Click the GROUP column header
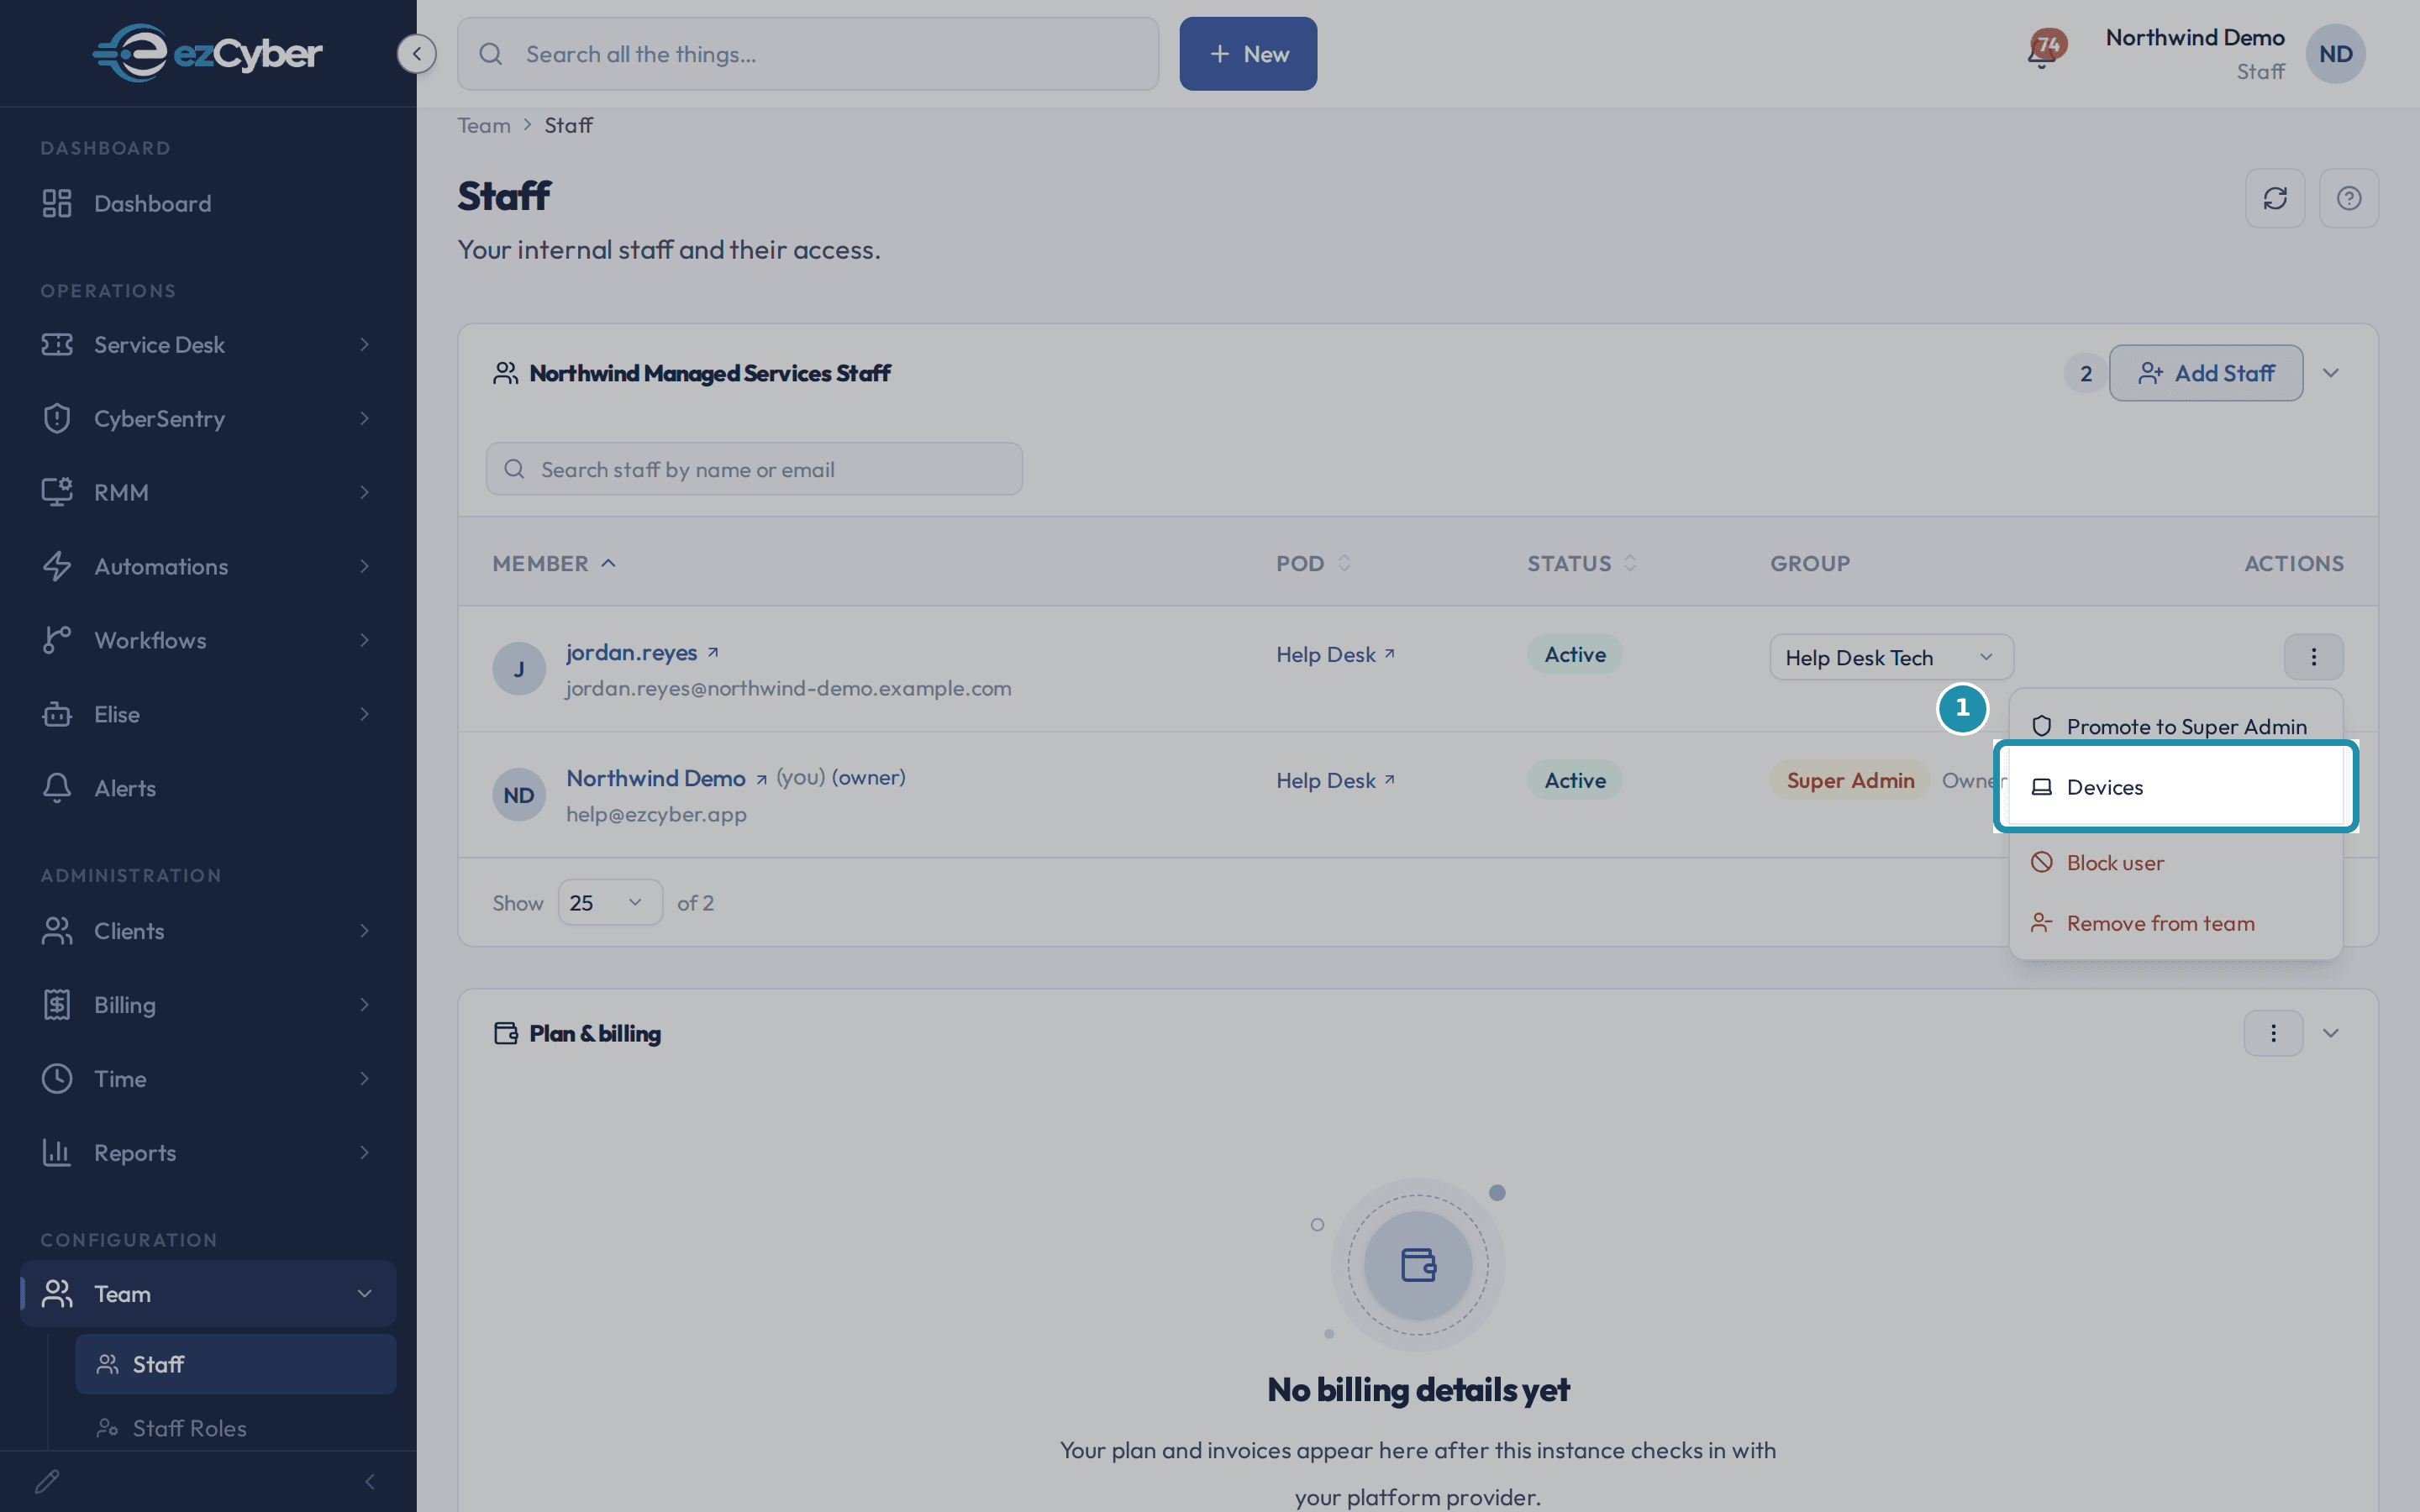The height and width of the screenshot is (1512, 2420). click(1810, 563)
